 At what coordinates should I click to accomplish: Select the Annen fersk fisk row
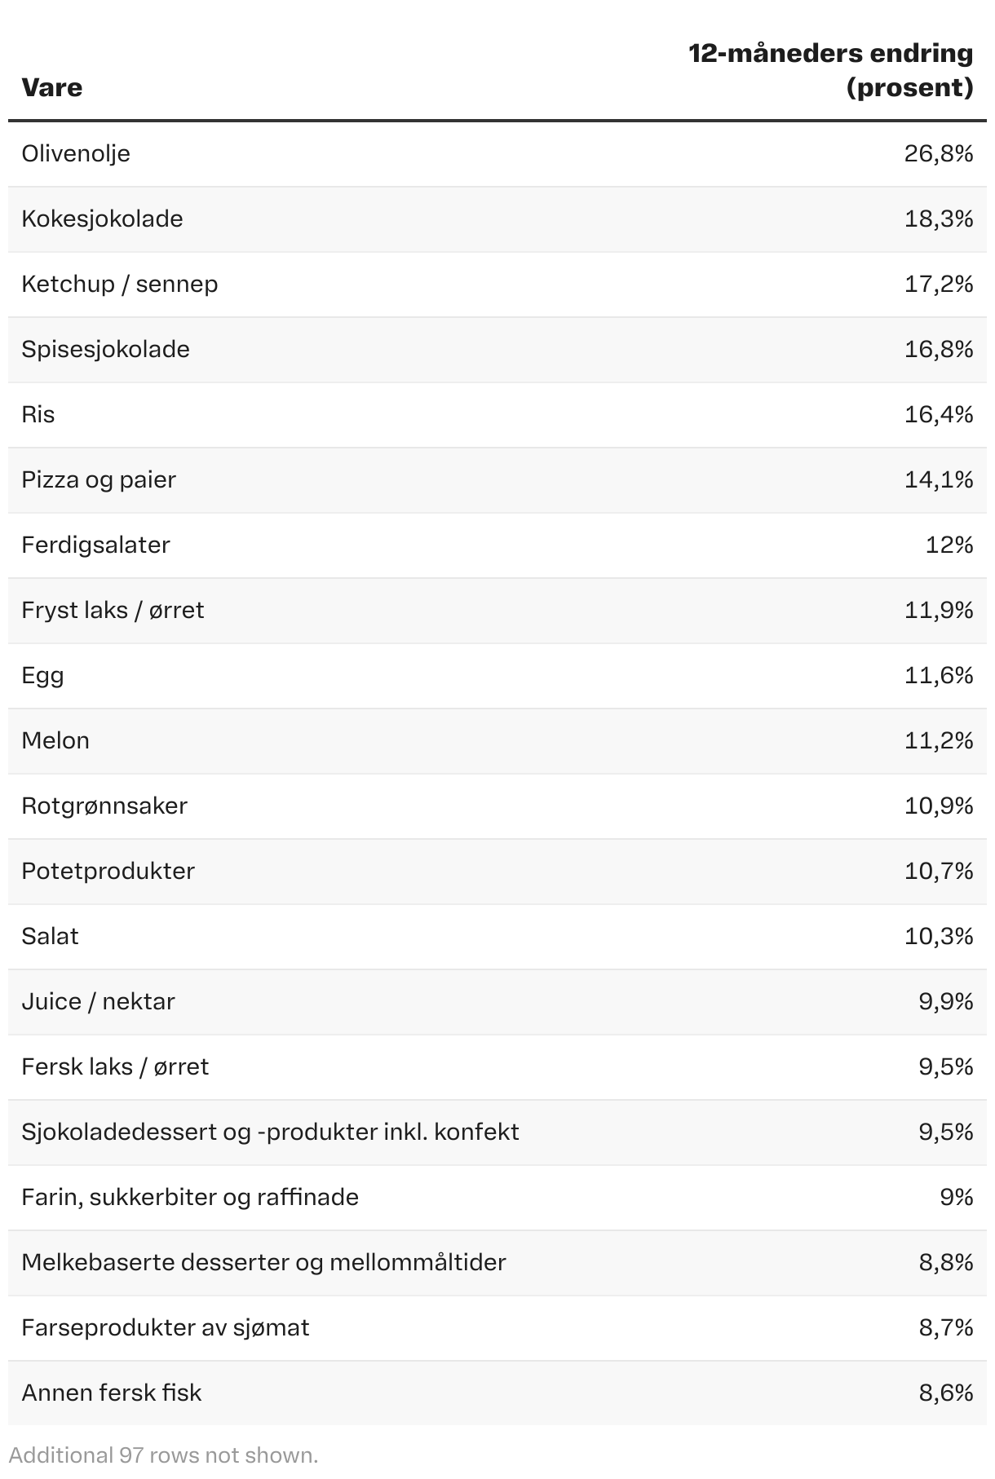click(x=111, y=1393)
